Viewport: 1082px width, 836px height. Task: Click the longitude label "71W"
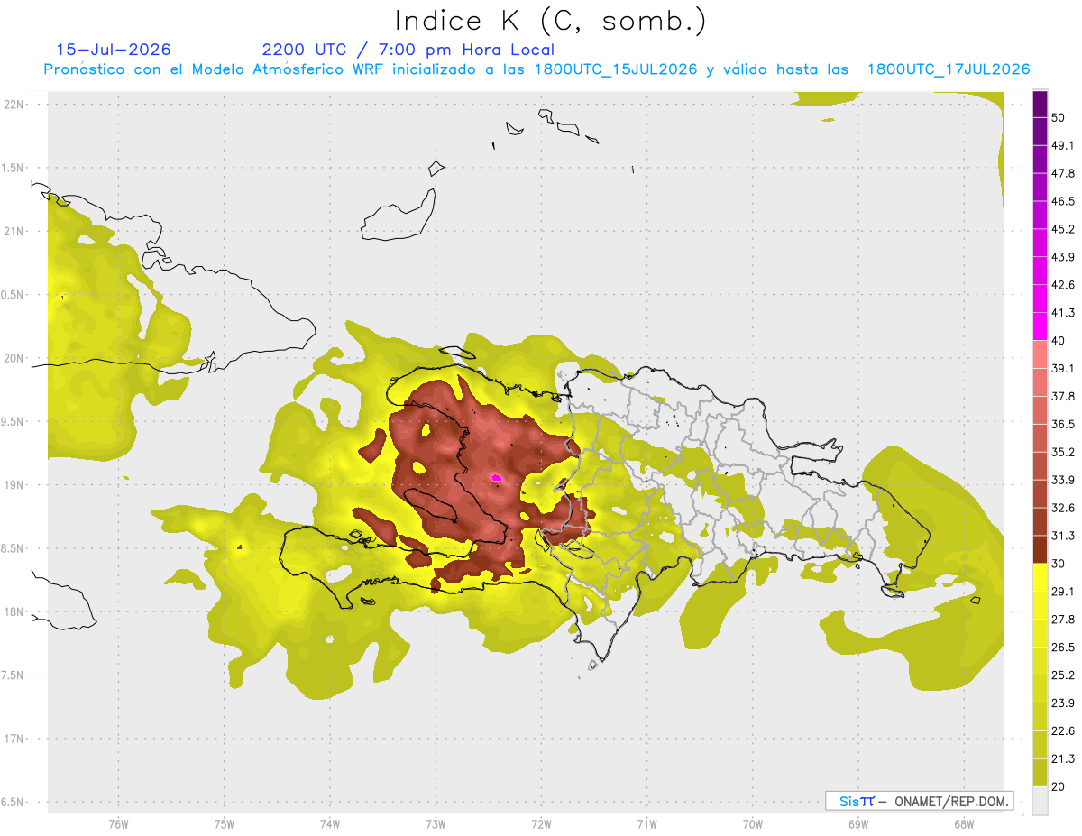pos(646,824)
